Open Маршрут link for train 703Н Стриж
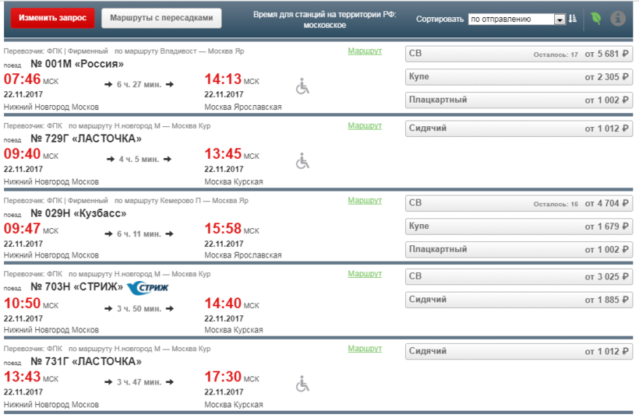The width and height of the screenshot is (639, 418). tap(365, 274)
